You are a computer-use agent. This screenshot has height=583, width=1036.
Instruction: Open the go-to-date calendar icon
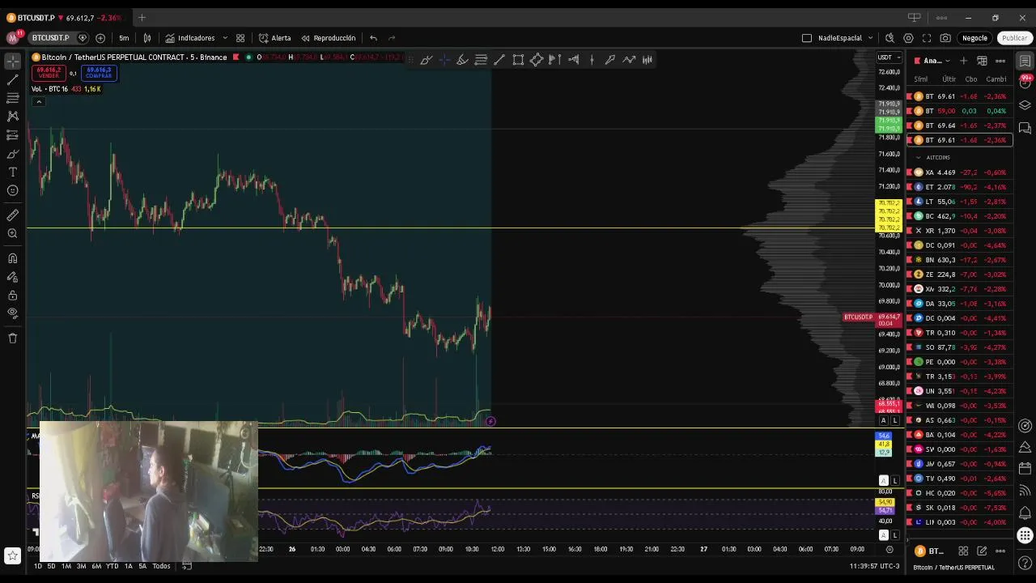pos(186,566)
